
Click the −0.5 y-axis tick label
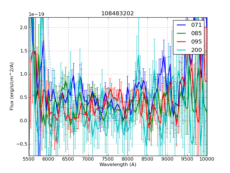(x=22, y=144)
